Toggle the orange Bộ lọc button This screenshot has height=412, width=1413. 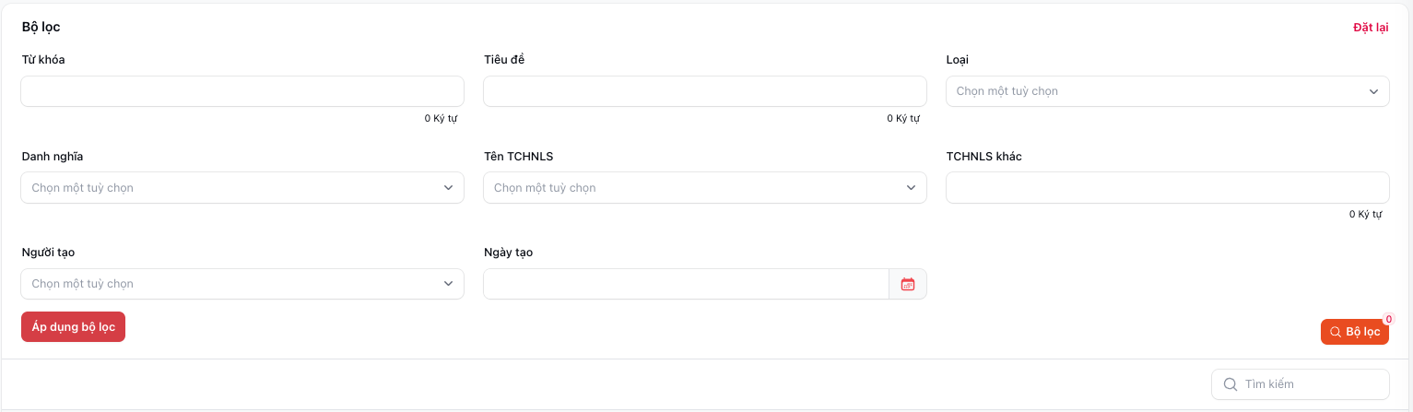click(1354, 332)
